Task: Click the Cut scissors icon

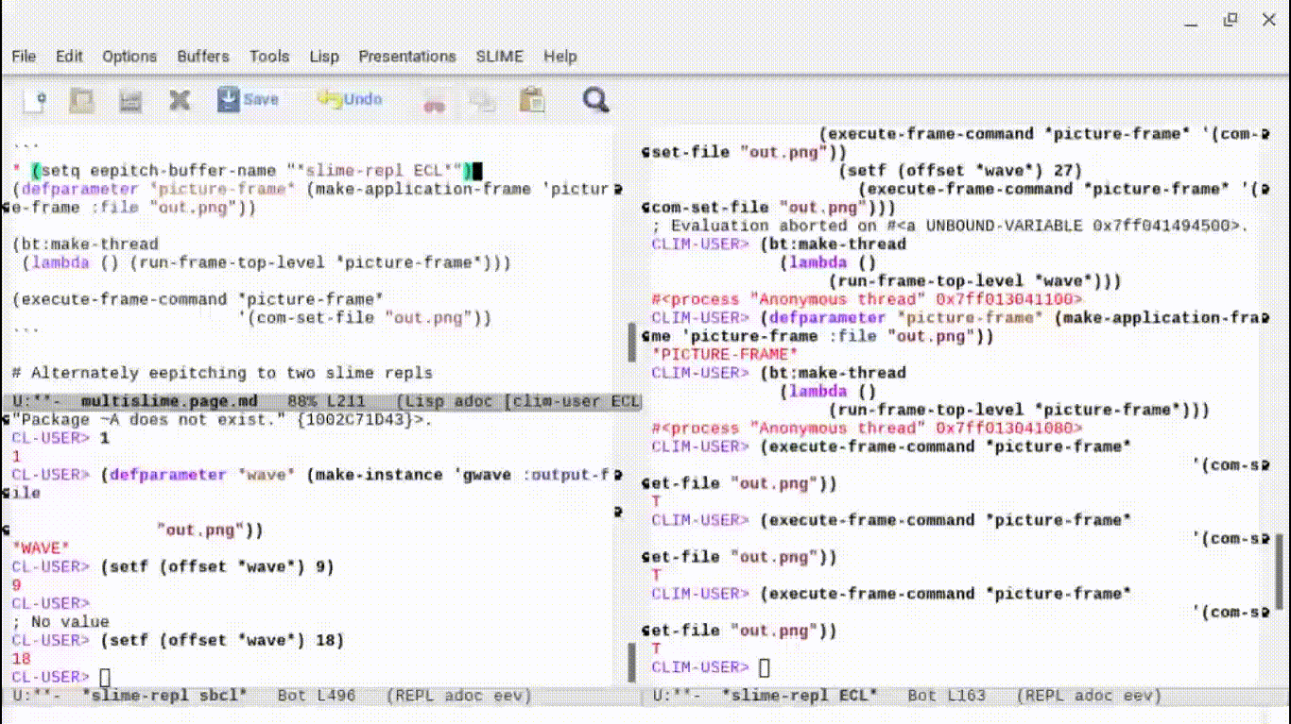Action: coord(434,100)
